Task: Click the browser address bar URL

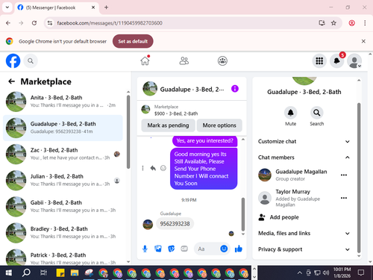Action: (110, 23)
